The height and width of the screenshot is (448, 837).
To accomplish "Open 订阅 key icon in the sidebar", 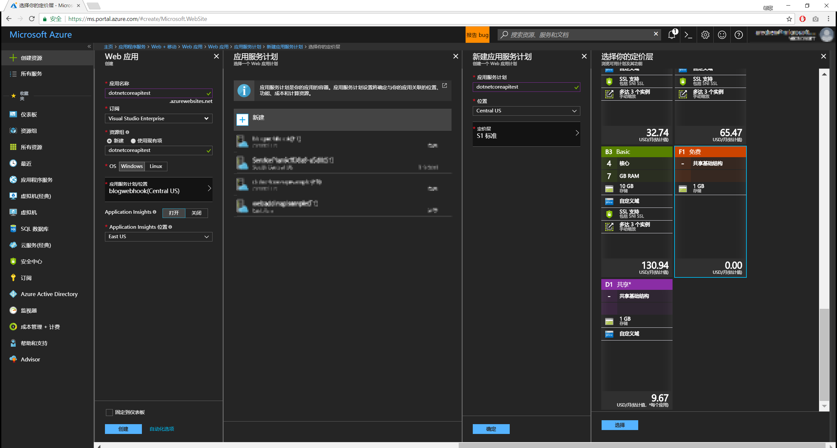I will (13, 278).
